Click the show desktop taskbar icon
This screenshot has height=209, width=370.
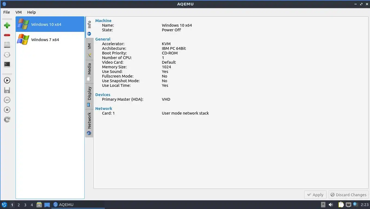[47, 205]
